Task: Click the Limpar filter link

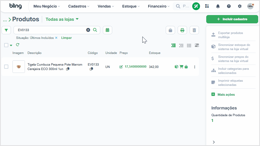Action: (x=66, y=38)
